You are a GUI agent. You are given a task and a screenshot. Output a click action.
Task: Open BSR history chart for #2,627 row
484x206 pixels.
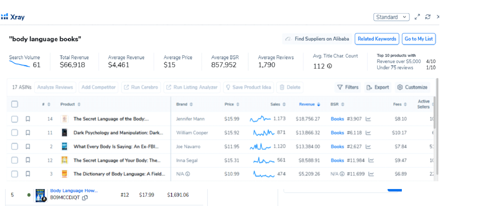(368, 146)
